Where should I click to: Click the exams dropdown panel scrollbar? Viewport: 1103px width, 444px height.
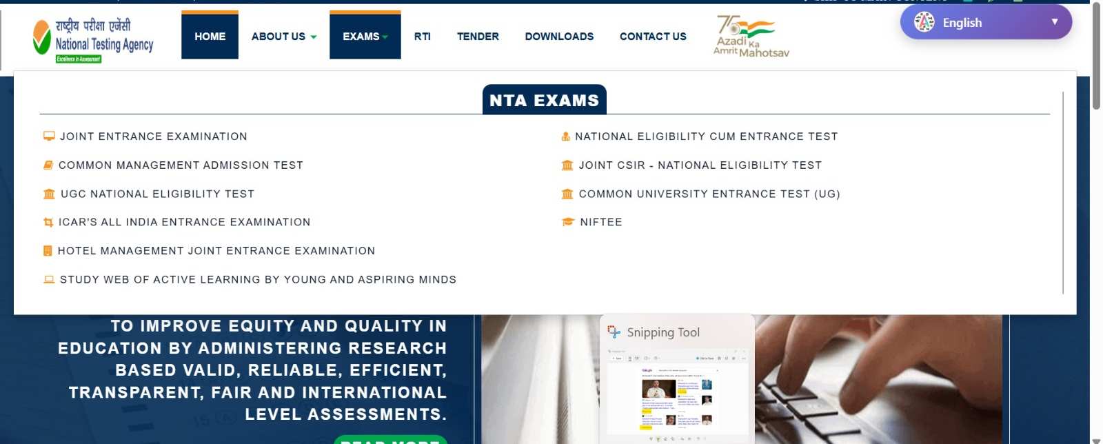(1063, 193)
